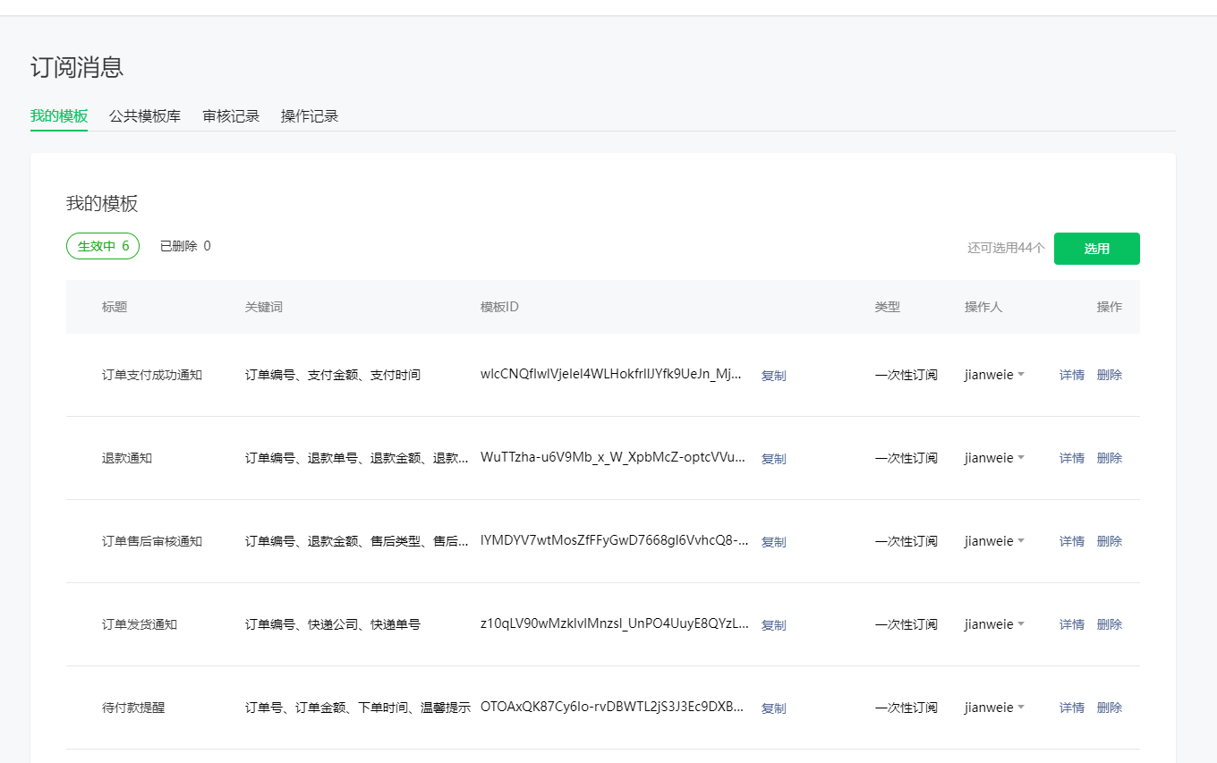Open 详情 for 订单支付成功通知
The width and height of the screenshot is (1217, 763).
coord(1071,375)
